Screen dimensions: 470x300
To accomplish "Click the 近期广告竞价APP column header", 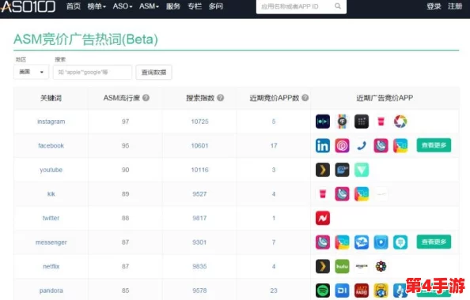I will point(385,98).
